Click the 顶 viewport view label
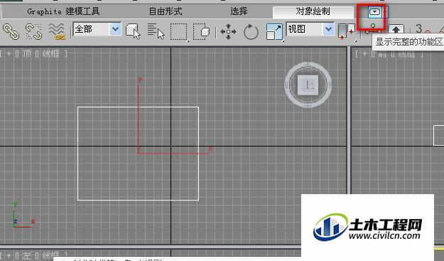444x261 pixels. pos(26,53)
